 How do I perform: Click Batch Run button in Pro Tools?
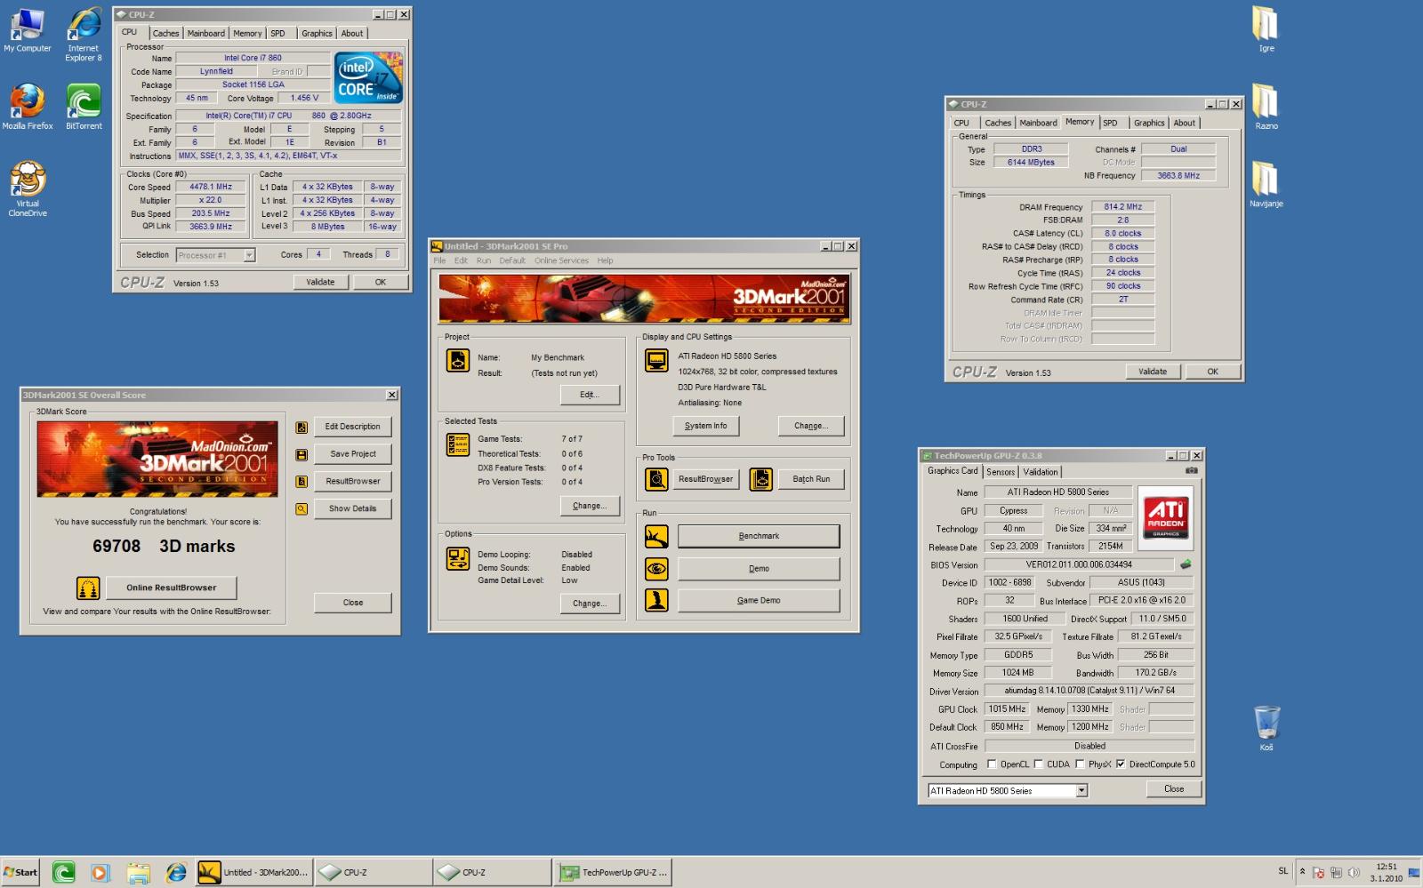811,479
